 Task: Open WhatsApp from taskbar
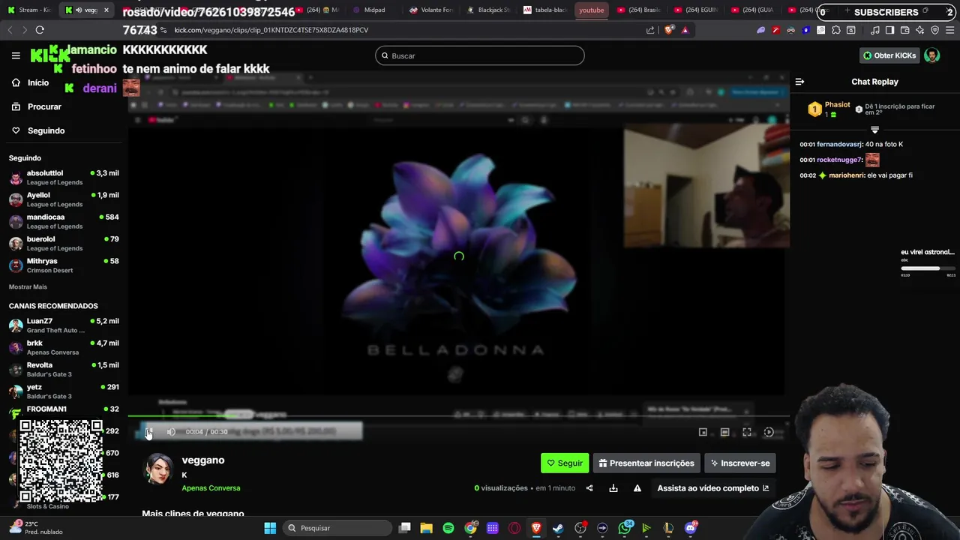(x=625, y=528)
